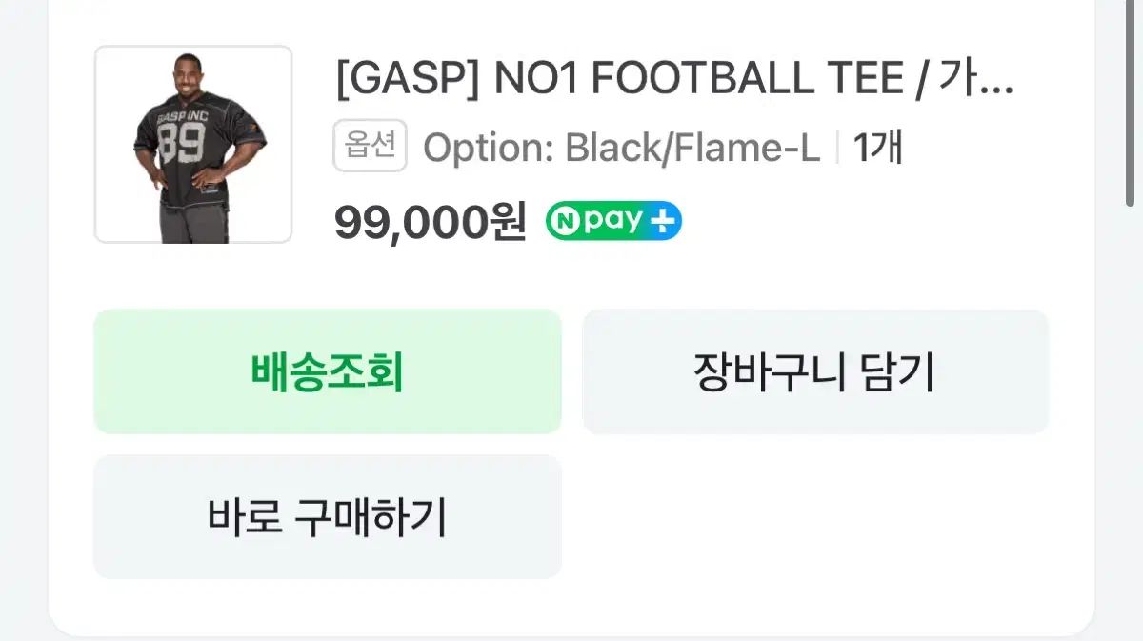Open the GASP jersey product thumbnail

(x=193, y=144)
